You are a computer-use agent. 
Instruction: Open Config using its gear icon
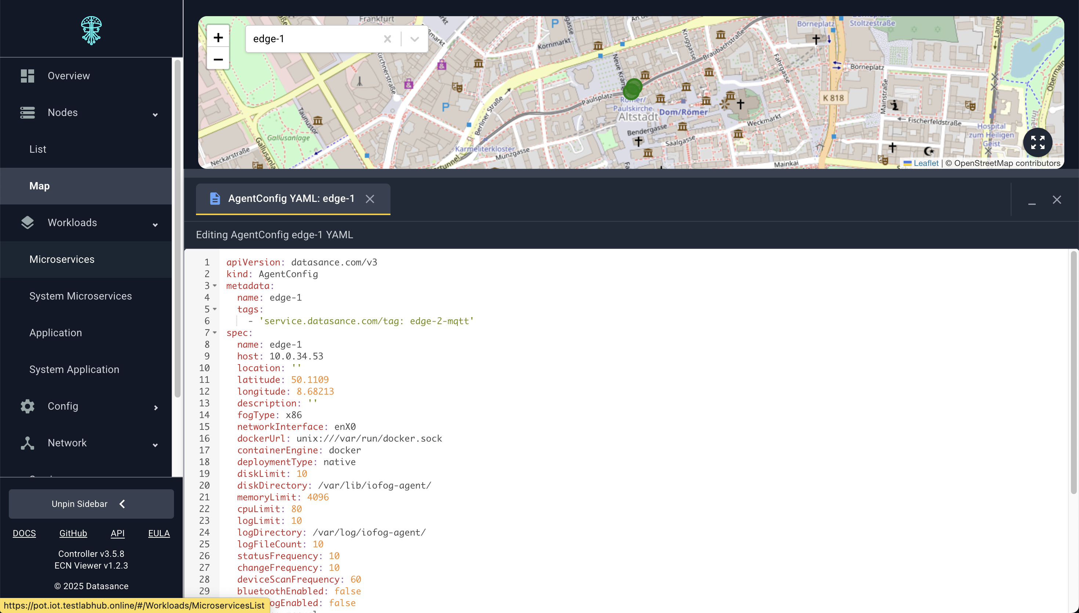[27, 406]
